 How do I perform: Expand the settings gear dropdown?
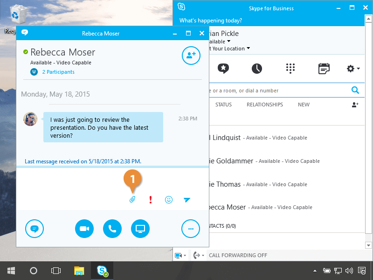(x=353, y=69)
